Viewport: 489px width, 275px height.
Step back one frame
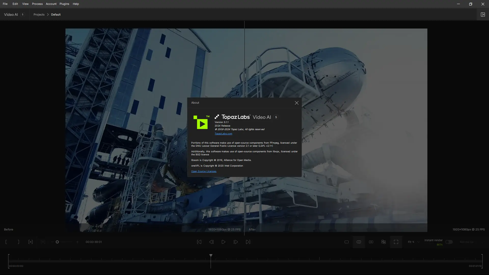click(x=211, y=242)
